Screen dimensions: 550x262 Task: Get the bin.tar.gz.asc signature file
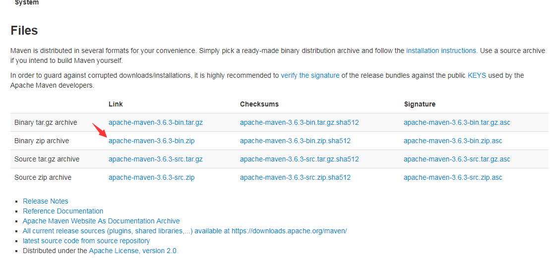(x=457, y=122)
